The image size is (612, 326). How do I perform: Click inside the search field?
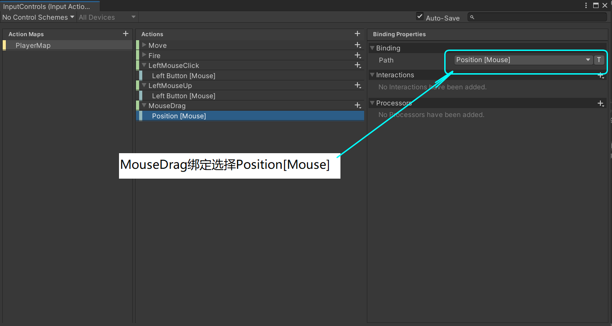[x=537, y=17]
